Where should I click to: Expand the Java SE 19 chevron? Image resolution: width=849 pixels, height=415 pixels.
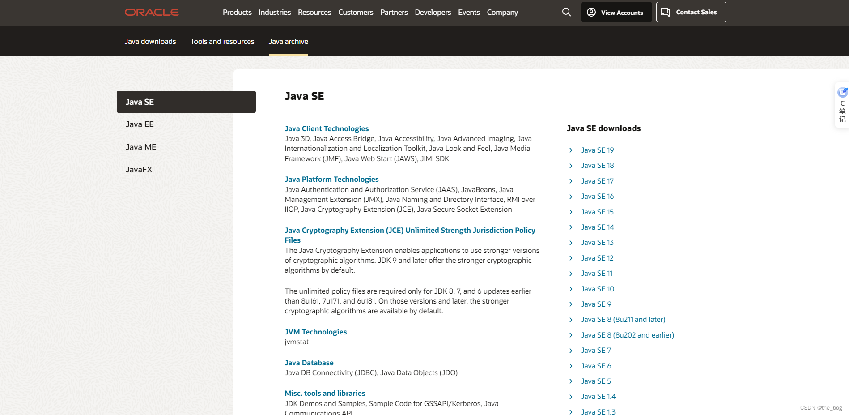[571, 150]
